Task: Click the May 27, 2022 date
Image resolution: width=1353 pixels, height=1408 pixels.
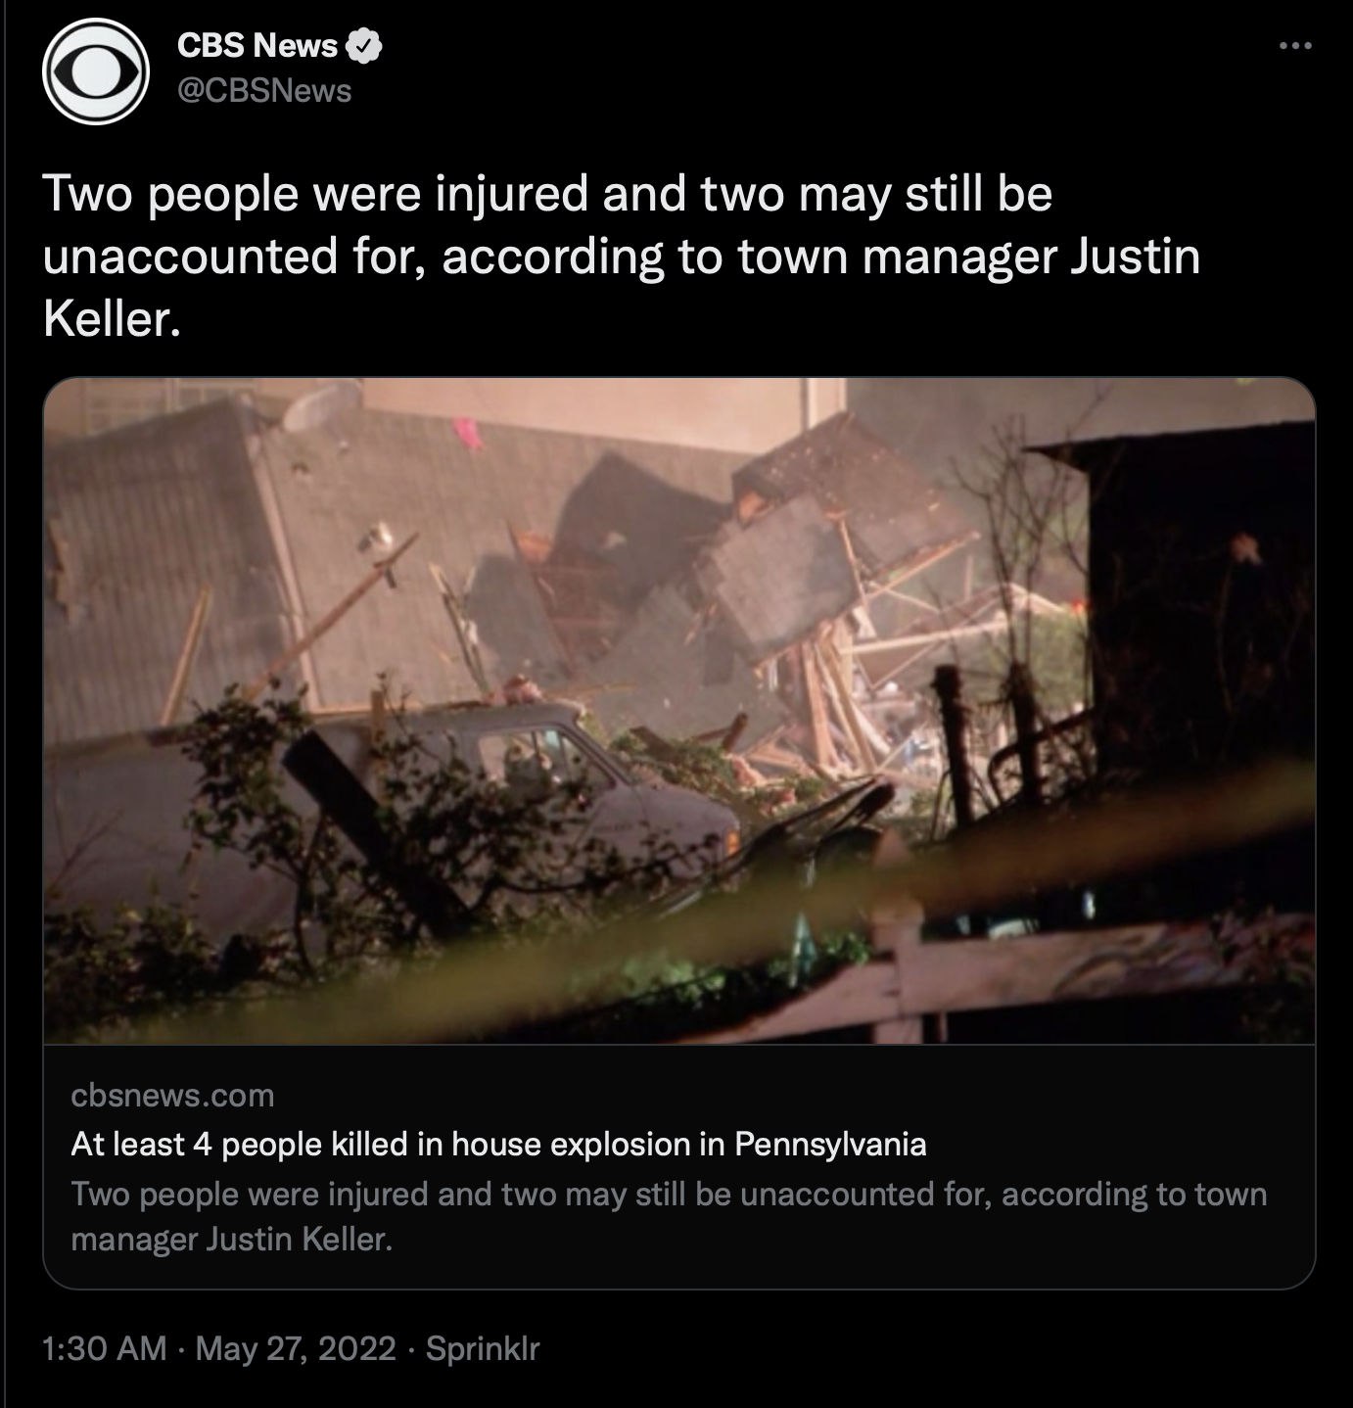Action: 296,1348
